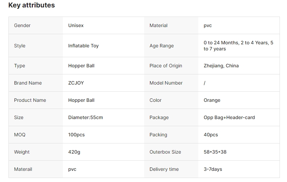This screenshot has height=182, width=287.
Task: Click the 40pcs Packing value
Action: (211, 135)
